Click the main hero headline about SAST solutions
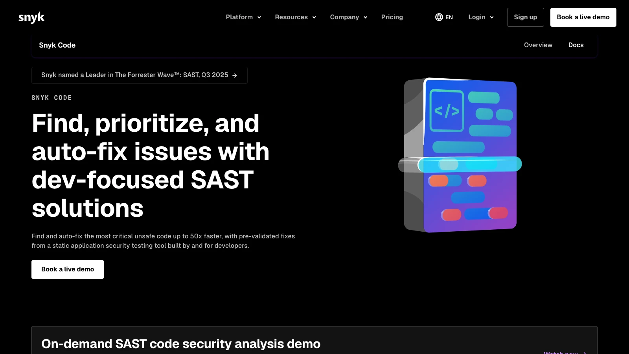629x354 pixels. tap(151, 166)
